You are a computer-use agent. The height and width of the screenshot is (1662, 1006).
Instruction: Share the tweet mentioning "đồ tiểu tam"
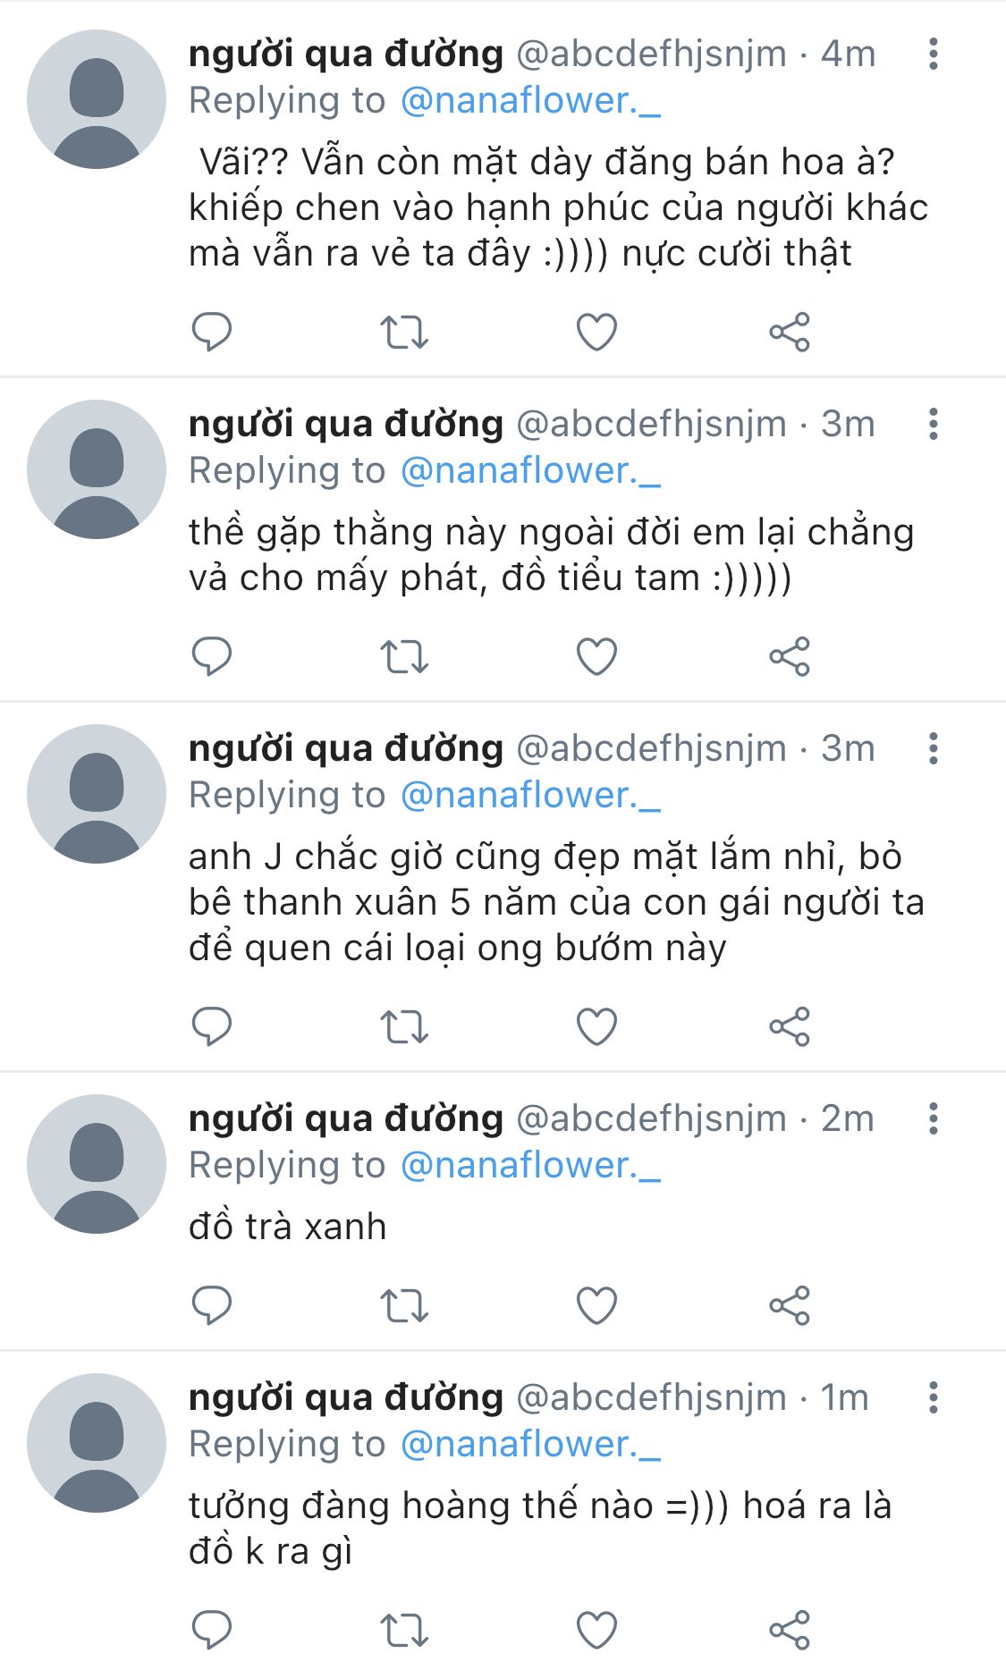coord(789,656)
